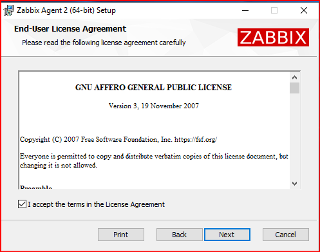Click the GNU AFFERO GENERAL PUBLIC LICENSE heading

153,88
